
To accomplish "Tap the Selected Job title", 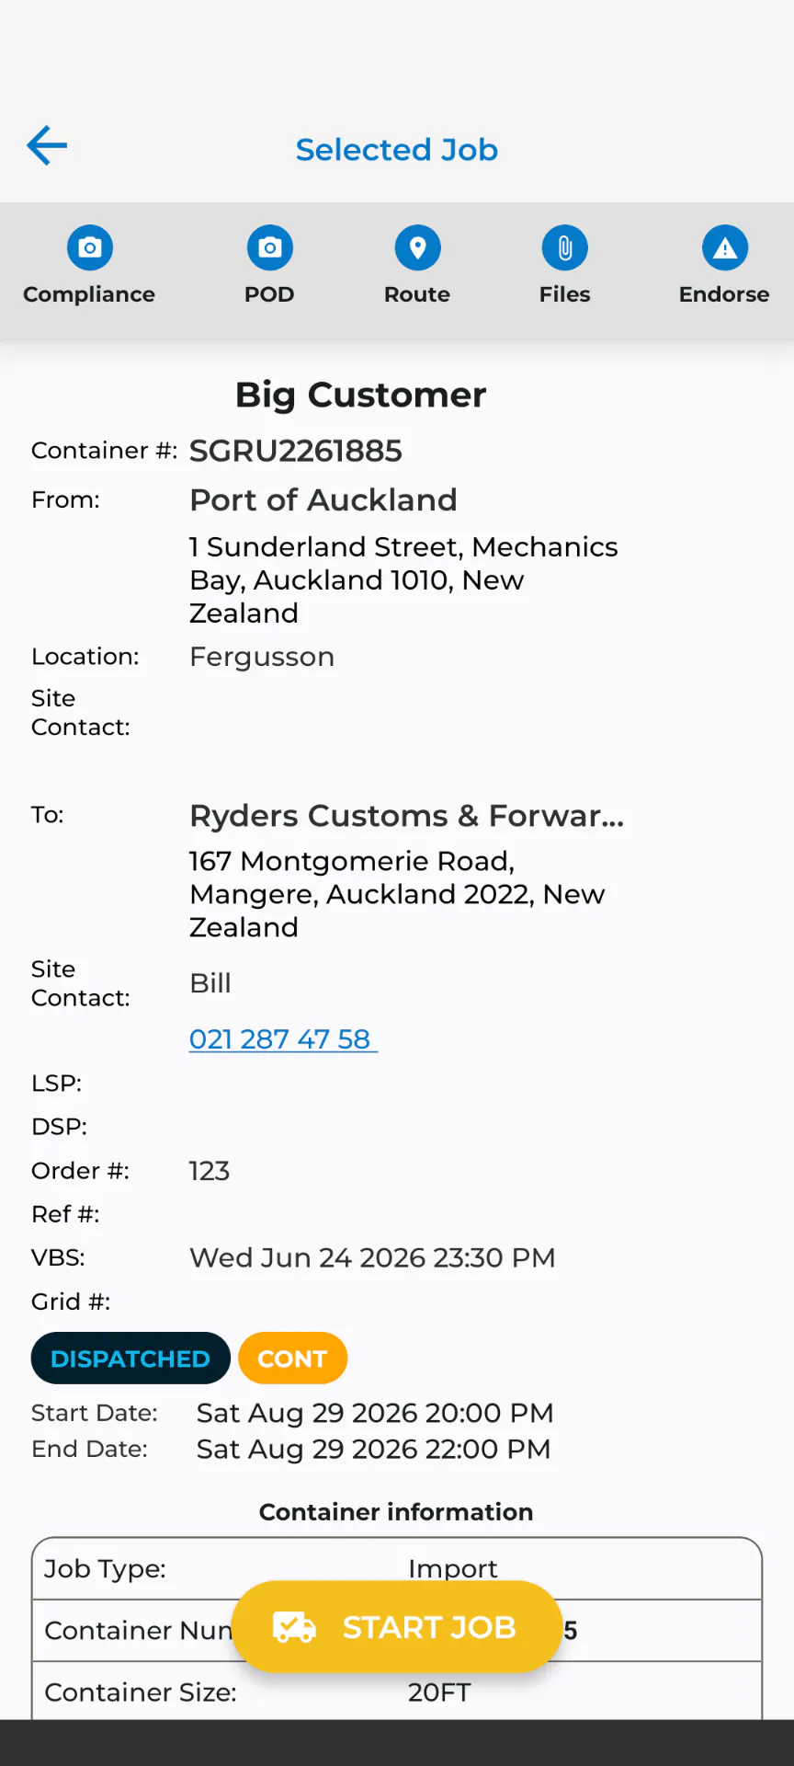I will pos(397,149).
